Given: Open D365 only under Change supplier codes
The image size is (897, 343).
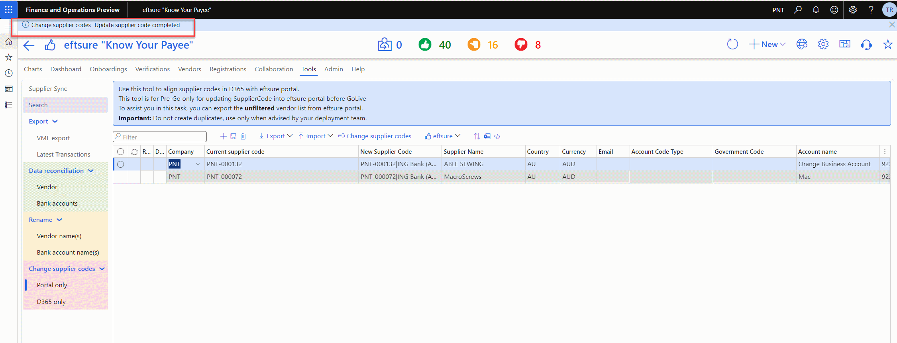Looking at the screenshot, I should pyautogui.click(x=51, y=302).
